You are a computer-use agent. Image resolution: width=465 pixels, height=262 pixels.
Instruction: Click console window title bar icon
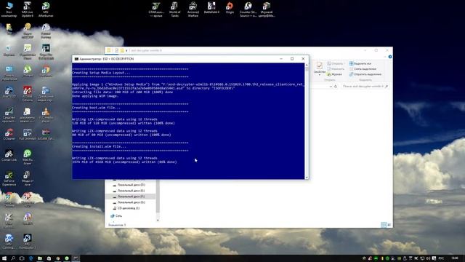point(76,59)
